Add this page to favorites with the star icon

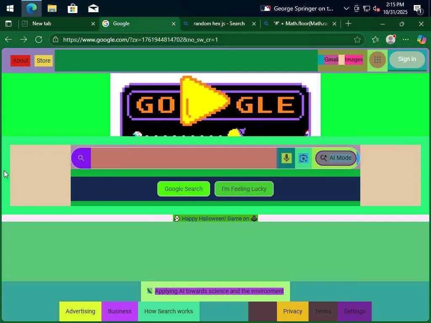point(357,40)
